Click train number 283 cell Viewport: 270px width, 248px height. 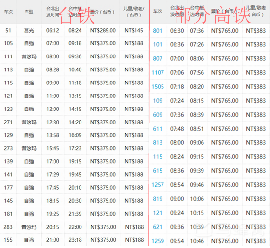pos(8,227)
